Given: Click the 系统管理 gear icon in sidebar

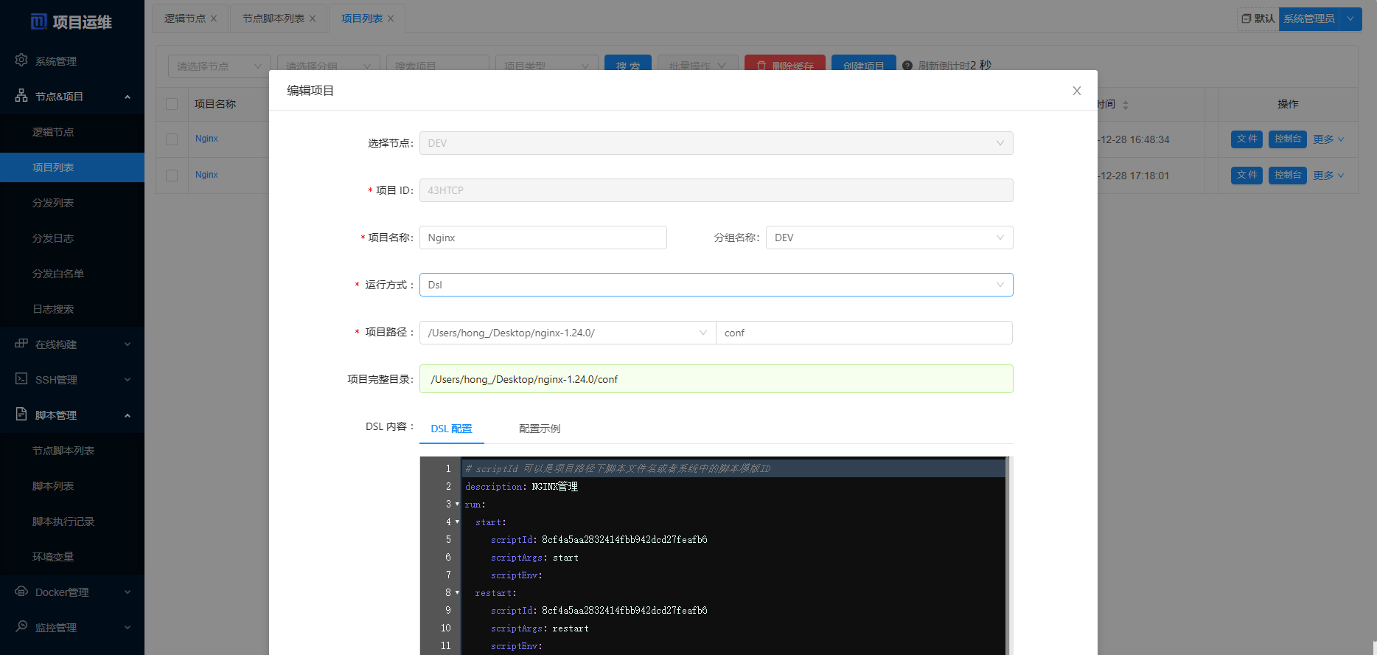Looking at the screenshot, I should tap(21, 60).
